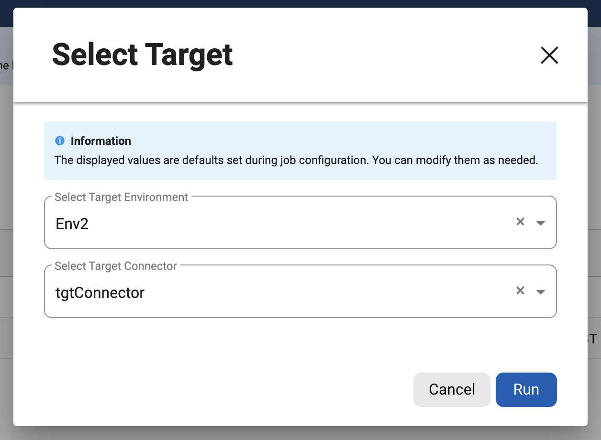Click the Select Target dialog heading

[x=142, y=55]
